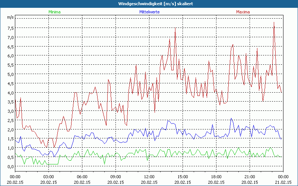Click the chart title Windgeschwindigkeit [m/s] skaliert
This screenshot has width=298, height=186.
149,4
